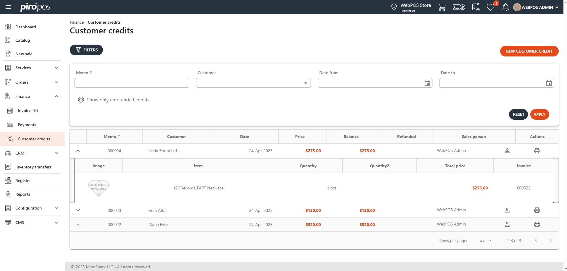Image resolution: width=567 pixels, height=271 pixels.
Task: Enable Show only unrefunded credits
Action: point(81,100)
